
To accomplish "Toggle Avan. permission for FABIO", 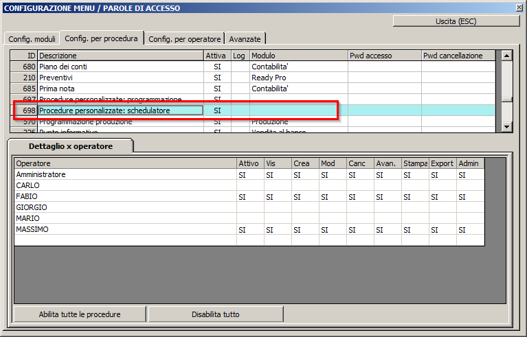I will (x=388, y=197).
